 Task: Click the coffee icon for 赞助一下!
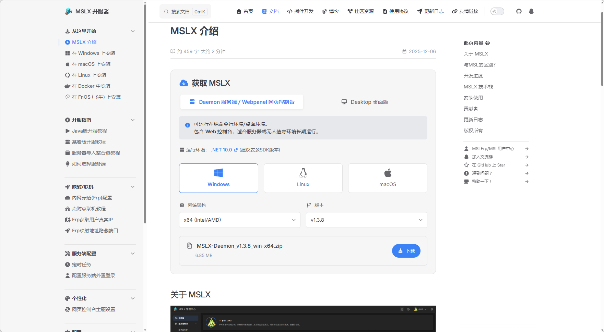[466, 182]
